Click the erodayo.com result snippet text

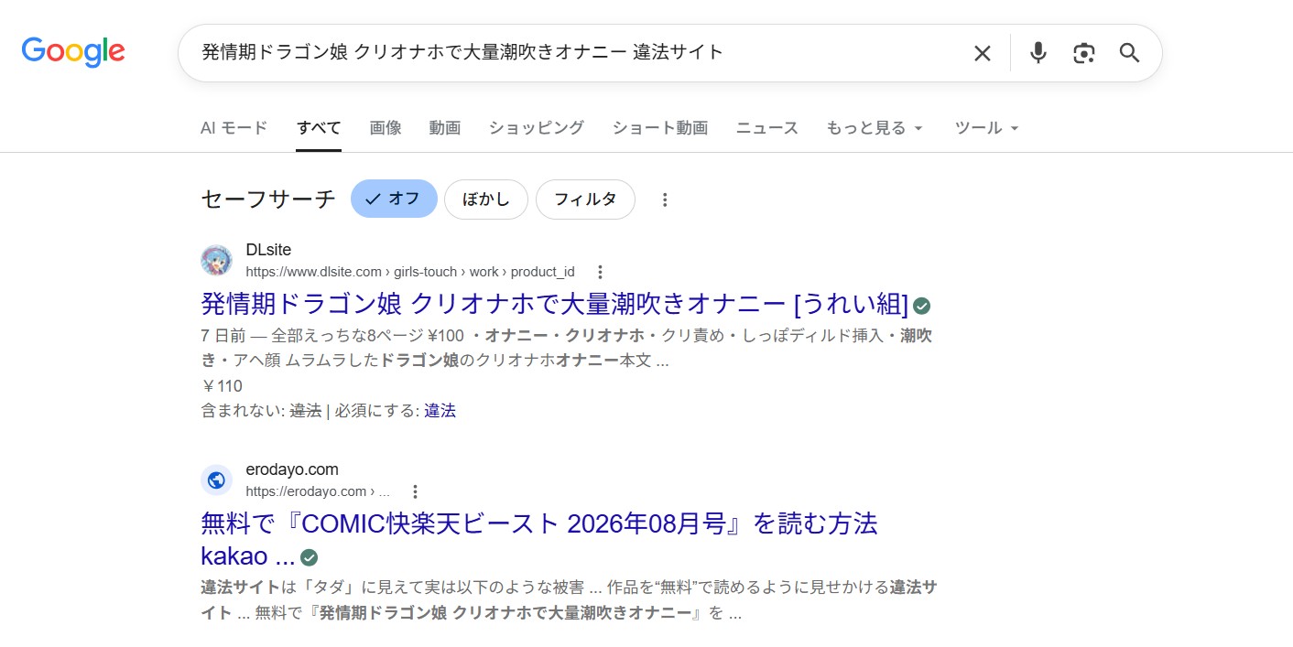(x=569, y=600)
